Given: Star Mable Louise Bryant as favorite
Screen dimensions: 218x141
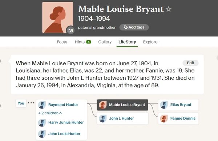Looking at the screenshot, I should tap(169, 9).
